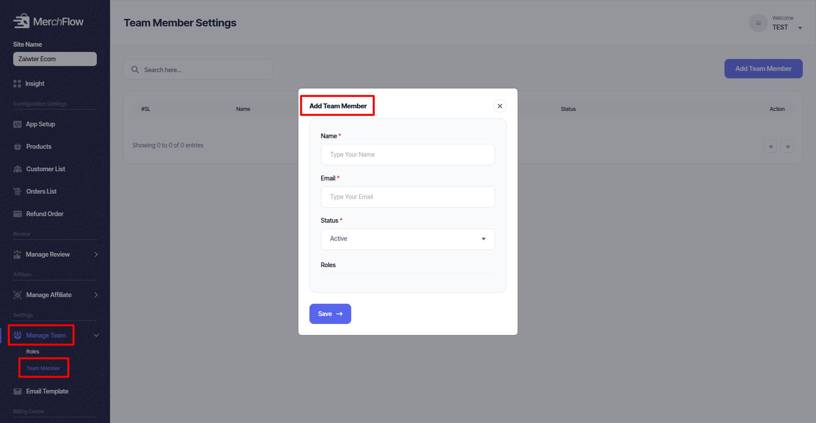The height and width of the screenshot is (423, 816).
Task: Click the Email Template envelope icon
Action: (x=18, y=391)
